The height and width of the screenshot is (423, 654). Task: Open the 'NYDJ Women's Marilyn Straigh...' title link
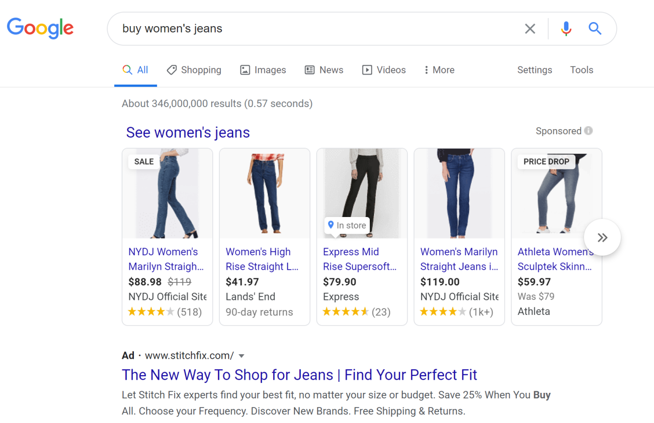[166, 259]
